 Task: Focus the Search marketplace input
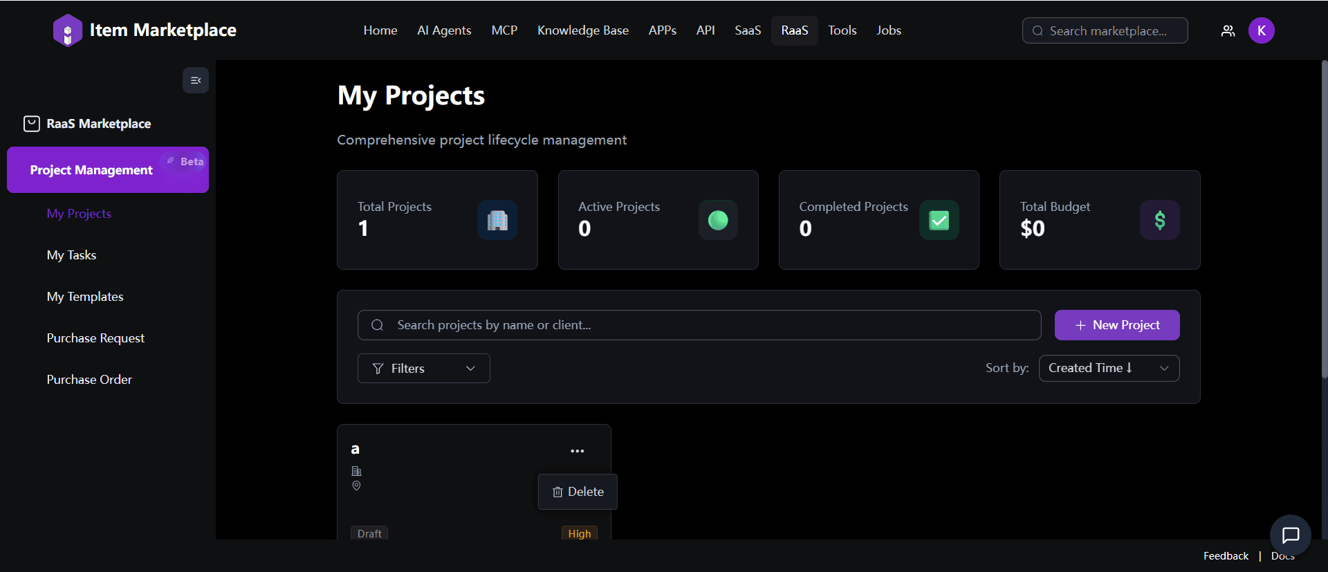(1105, 30)
